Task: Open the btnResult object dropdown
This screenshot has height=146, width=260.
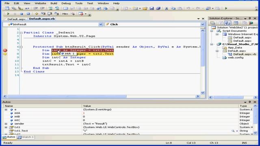Action: (100, 24)
